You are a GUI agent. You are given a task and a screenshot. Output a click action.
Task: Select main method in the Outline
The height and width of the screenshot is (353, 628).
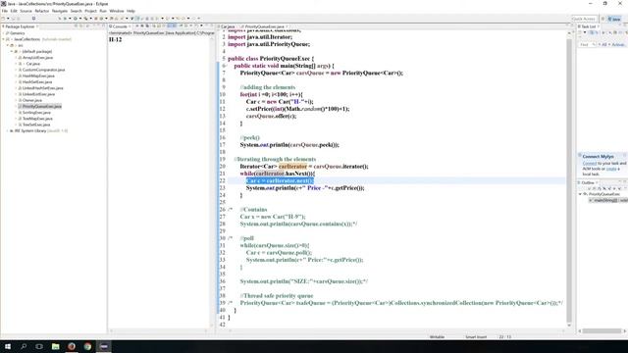608,200
